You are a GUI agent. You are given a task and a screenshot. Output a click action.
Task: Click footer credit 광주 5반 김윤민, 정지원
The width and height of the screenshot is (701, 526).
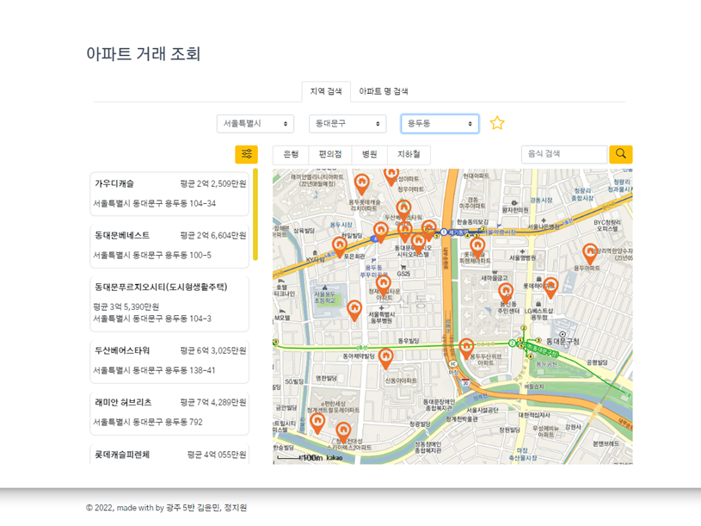click(206, 508)
